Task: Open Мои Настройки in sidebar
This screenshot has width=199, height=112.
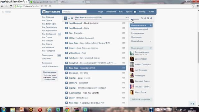Action: (x=49, y=51)
